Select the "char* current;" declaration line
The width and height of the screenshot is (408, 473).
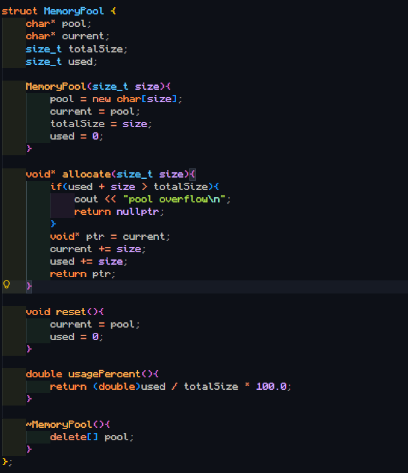(x=67, y=36)
